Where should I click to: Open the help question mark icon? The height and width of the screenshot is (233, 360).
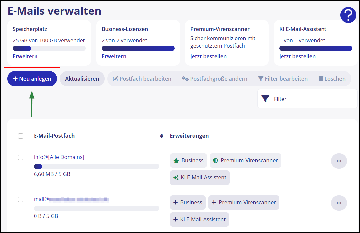click(348, 15)
